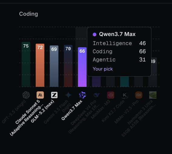Click the Z logo for GLM-5.2
Image resolution: width=172 pixels, height=154 pixels.
click(54, 95)
